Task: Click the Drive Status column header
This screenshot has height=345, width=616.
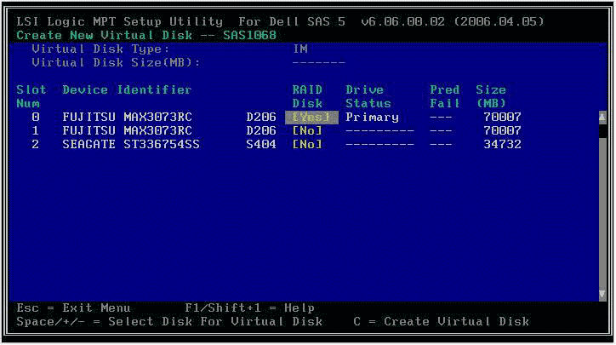Action: [x=368, y=97]
